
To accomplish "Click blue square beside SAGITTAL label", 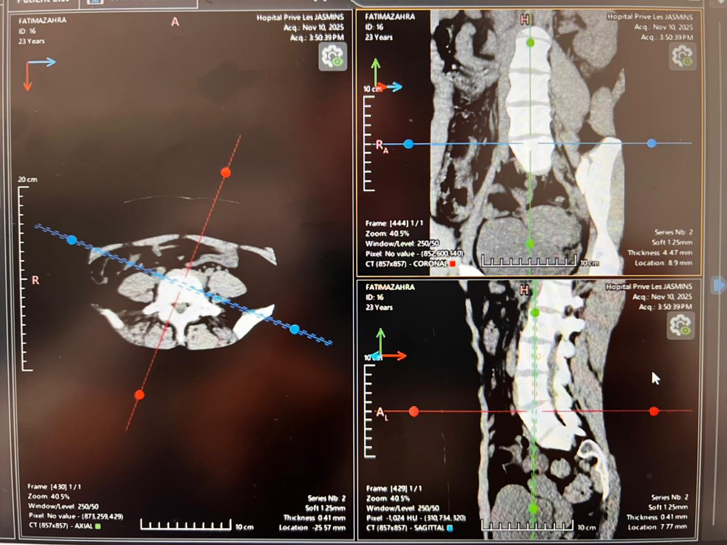I will 450,528.
